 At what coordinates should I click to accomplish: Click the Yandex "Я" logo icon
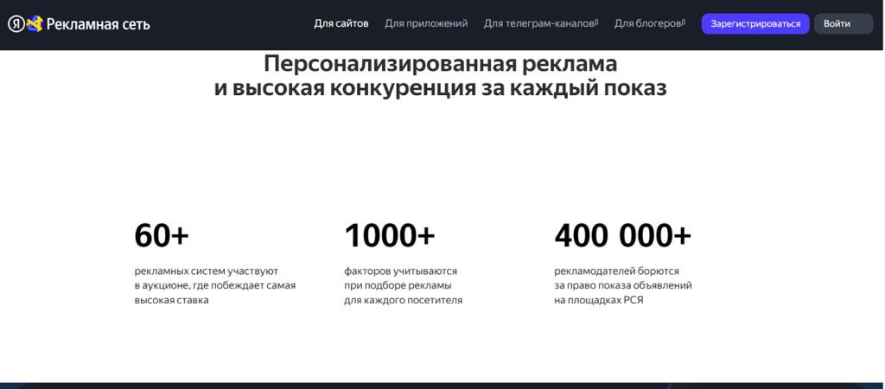[x=16, y=24]
